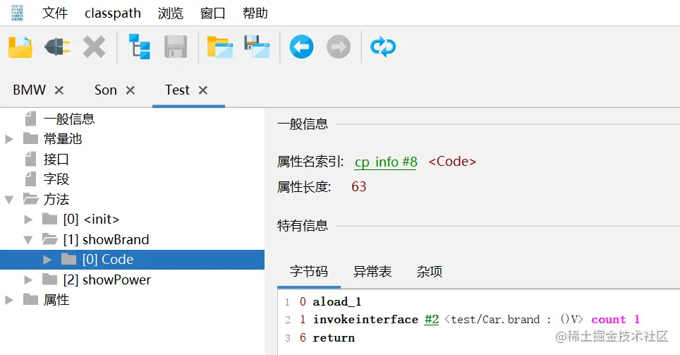Switch to the Son tab
The image size is (680, 355).
(106, 90)
